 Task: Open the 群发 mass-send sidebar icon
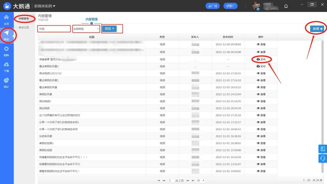pos(6,35)
